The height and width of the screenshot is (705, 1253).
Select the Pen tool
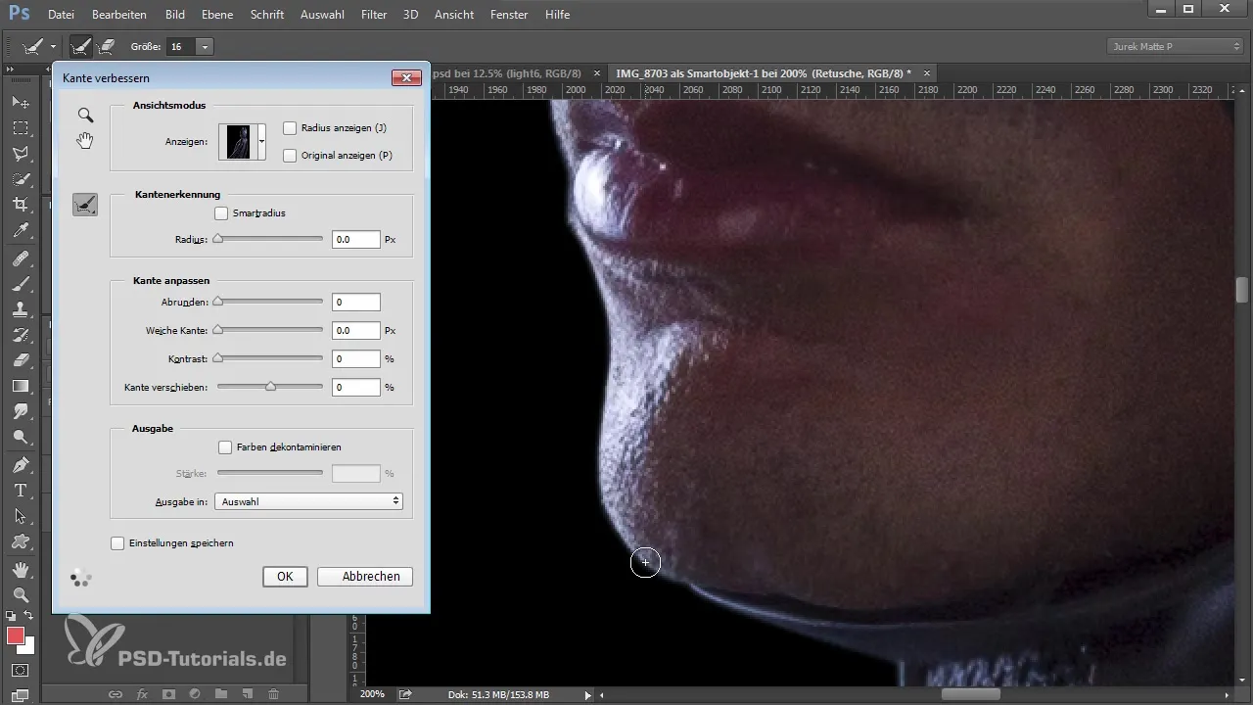tap(21, 464)
